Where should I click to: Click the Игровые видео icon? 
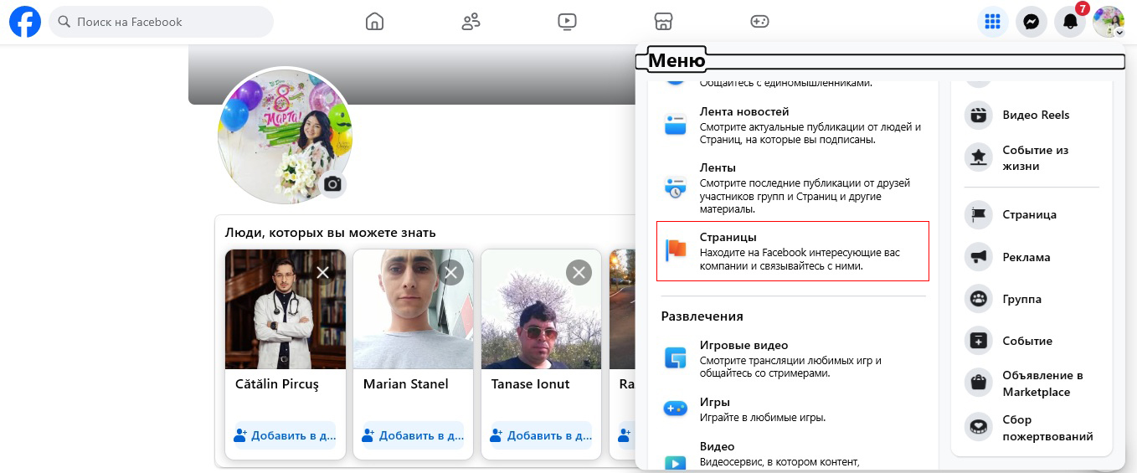coord(675,358)
